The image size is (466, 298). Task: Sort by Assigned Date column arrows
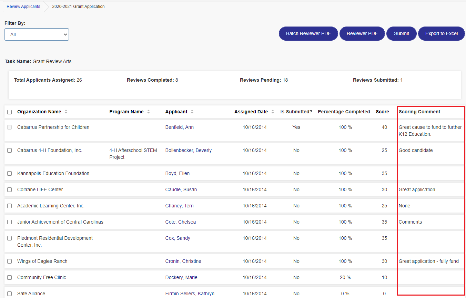click(x=273, y=112)
